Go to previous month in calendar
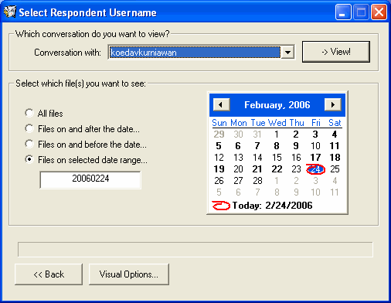The image size is (391, 303). (221, 104)
